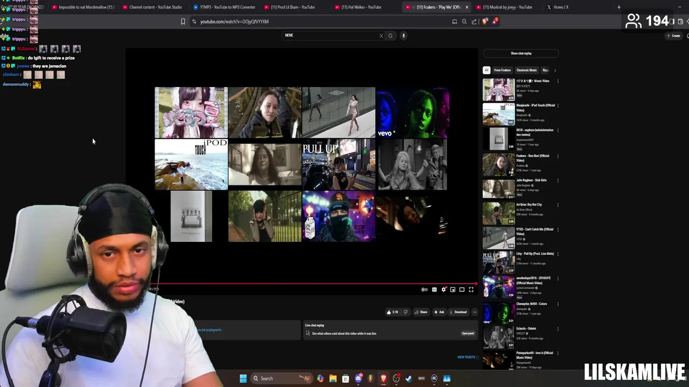
Task: Select the Electronic Music filter chip
Action: [x=526, y=70]
